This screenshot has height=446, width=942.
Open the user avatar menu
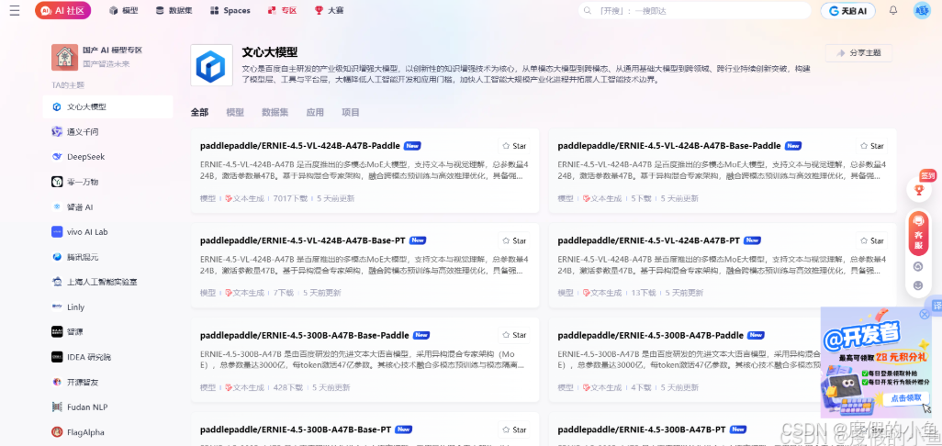click(921, 10)
